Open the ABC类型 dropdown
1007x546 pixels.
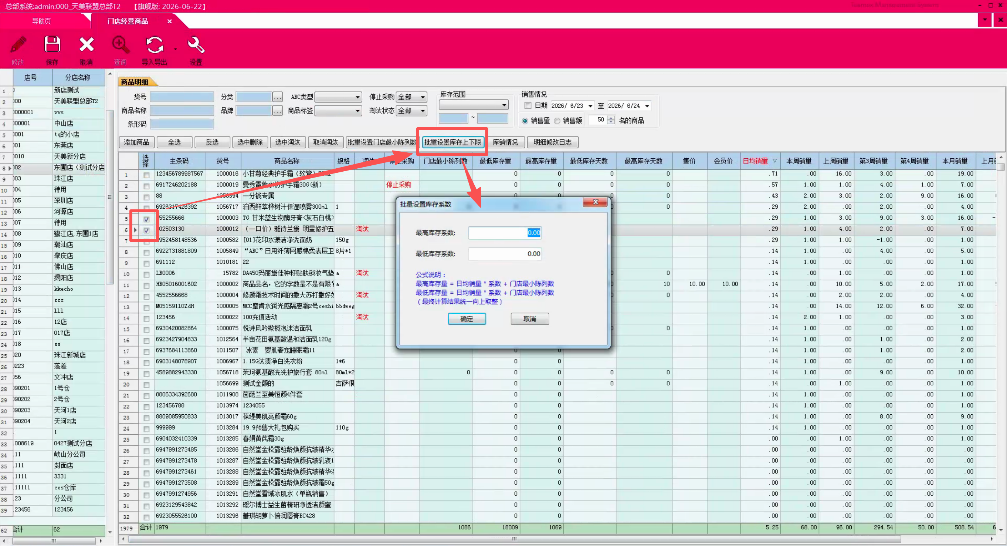[338, 97]
